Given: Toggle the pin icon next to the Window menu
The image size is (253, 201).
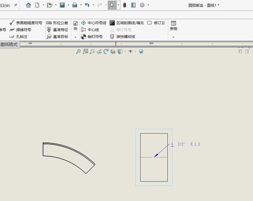Looking at the screenshot, I should pos(16,5).
